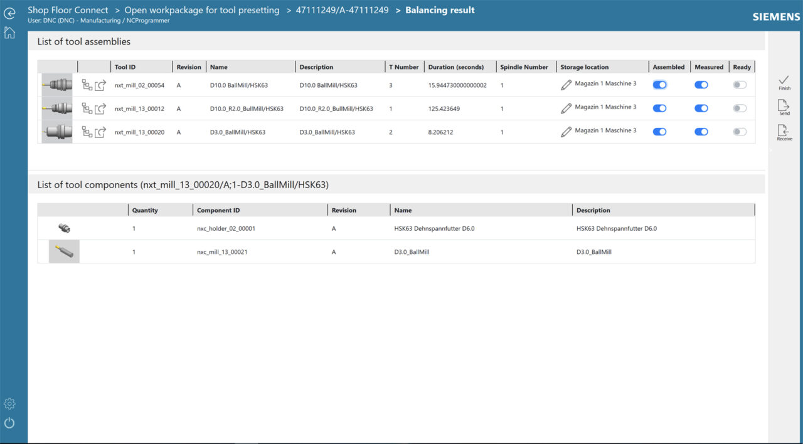Screen dimensions: 803x444
Task: Edit storage location pencil for nxt_mill_02_00054
Action: (566, 83)
